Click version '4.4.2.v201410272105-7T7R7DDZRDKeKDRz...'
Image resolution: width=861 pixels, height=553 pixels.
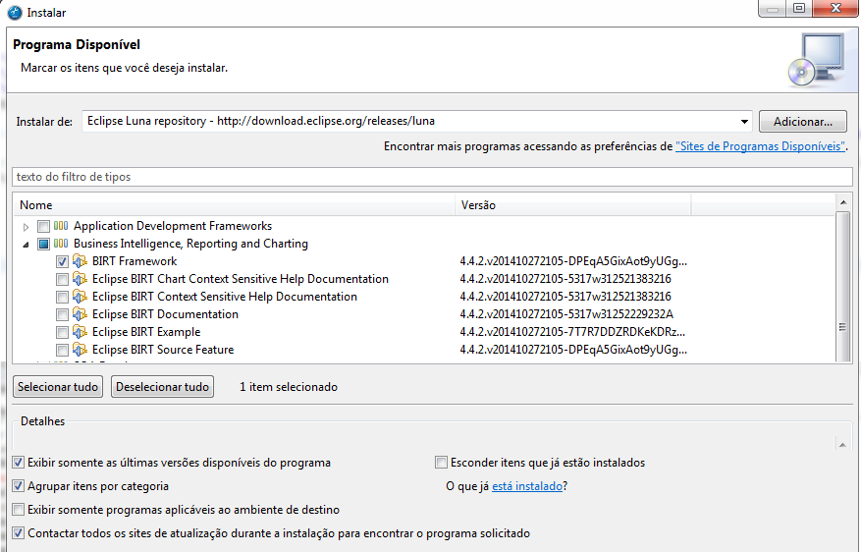coord(572,332)
